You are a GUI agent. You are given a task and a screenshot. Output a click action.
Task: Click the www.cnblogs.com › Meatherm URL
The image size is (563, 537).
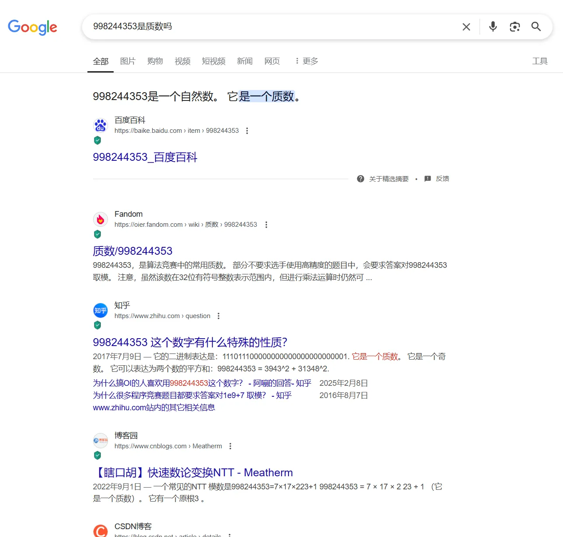click(168, 446)
